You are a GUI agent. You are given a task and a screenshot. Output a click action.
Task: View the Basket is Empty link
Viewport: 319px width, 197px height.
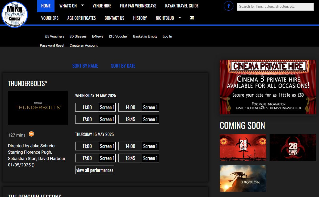(x=145, y=36)
